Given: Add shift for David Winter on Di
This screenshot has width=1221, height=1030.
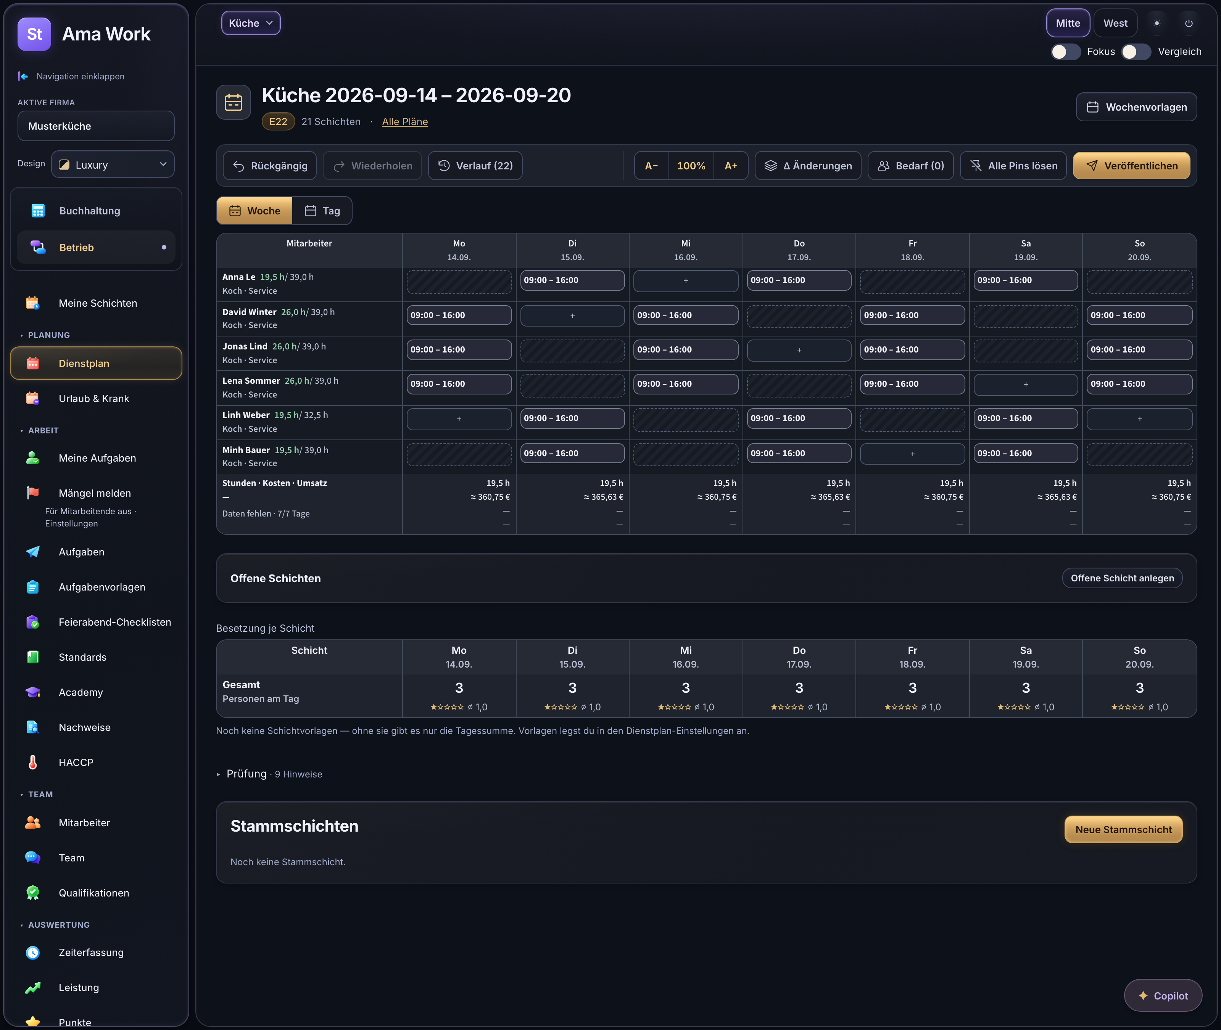Looking at the screenshot, I should click(572, 316).
